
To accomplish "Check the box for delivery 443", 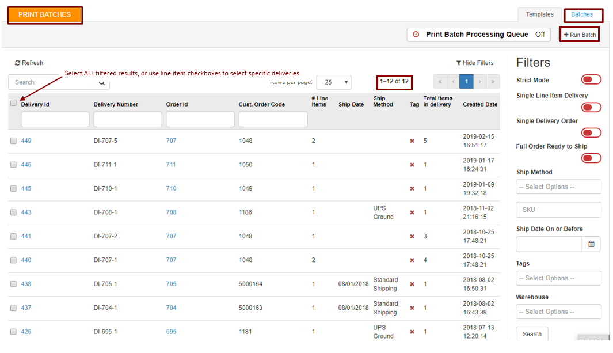I will [13, 212].
